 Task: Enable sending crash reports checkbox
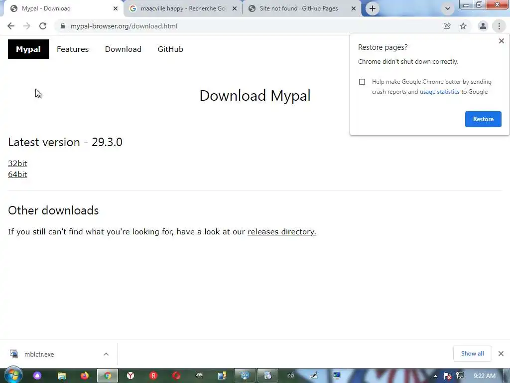point(362,82)
